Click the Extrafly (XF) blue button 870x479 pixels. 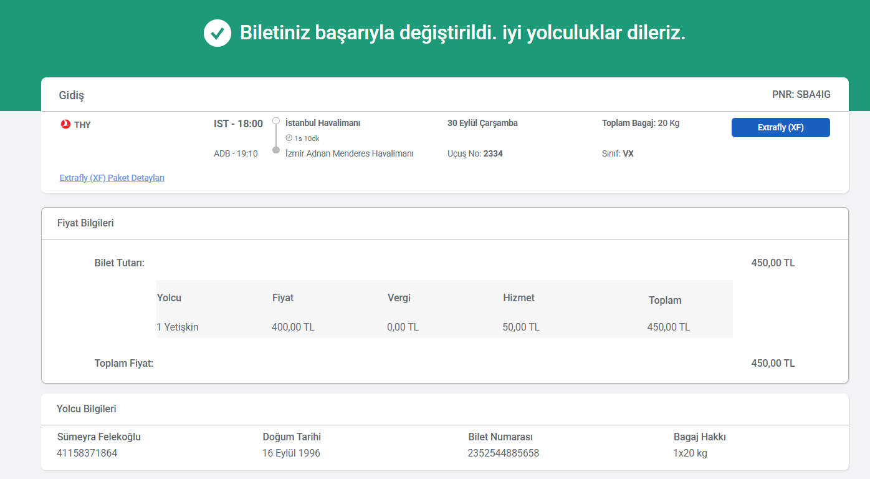pyautogui.click(x=780, y=127)
